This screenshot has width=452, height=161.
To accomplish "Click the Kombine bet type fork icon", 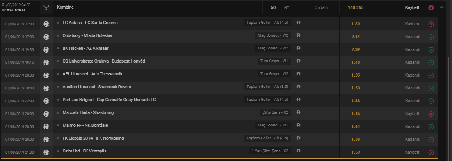I will [x=46, y=8].
